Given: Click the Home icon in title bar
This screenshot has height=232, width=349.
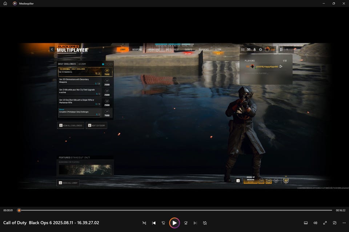Looking at the screenshot, I should click(x=5, y=3).
